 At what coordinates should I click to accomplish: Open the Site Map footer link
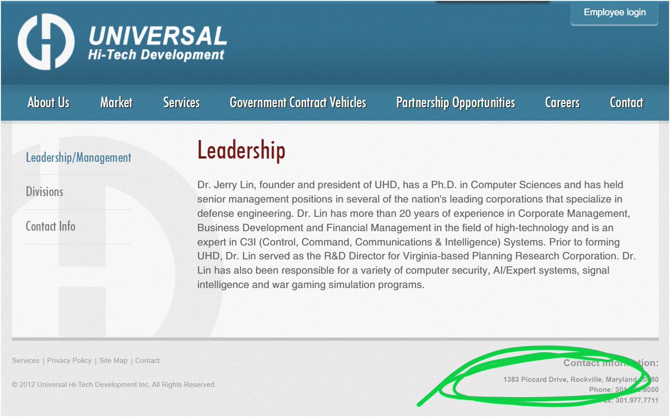coord(113,361)
